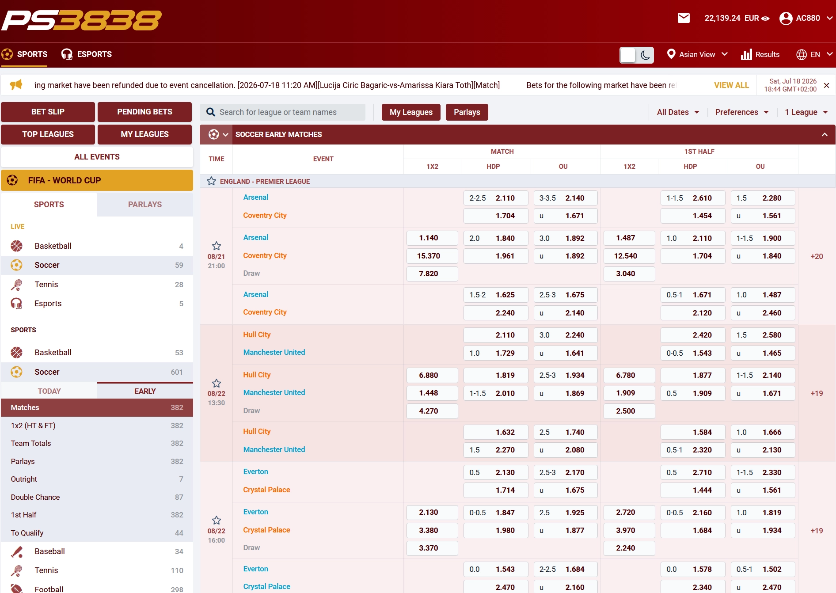Click the live Esports headset icon
This screenshot has height=593, width=836.
(17, 304)
